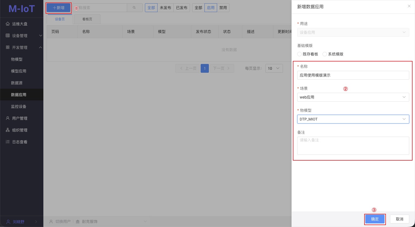Screen dimensions: 415x227
Task: Click the search magnifier icon
Action: click(134, 8)
